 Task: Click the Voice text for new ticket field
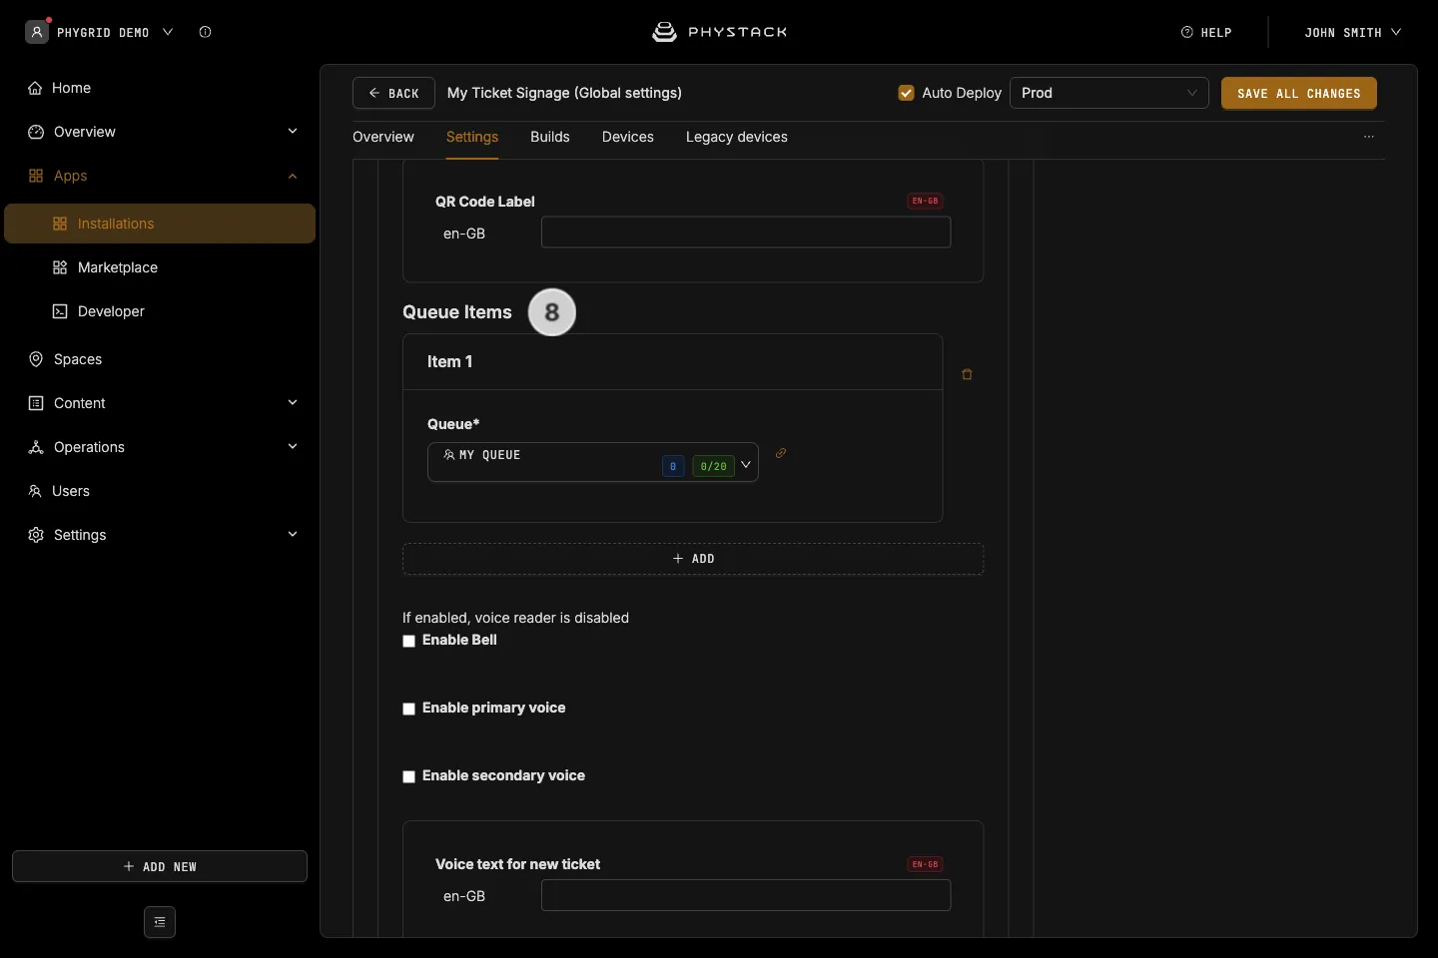[x=746, y=895]
